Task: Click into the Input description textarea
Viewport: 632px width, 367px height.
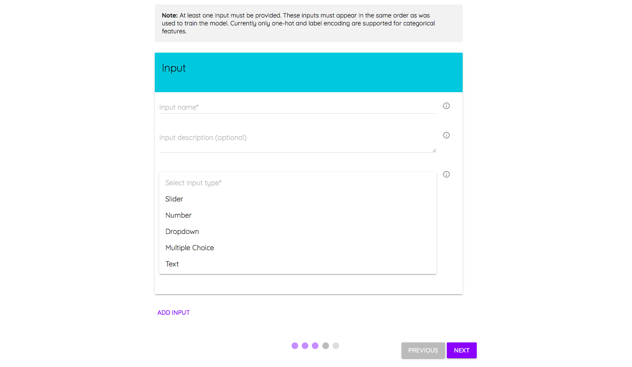Action: 298,141
